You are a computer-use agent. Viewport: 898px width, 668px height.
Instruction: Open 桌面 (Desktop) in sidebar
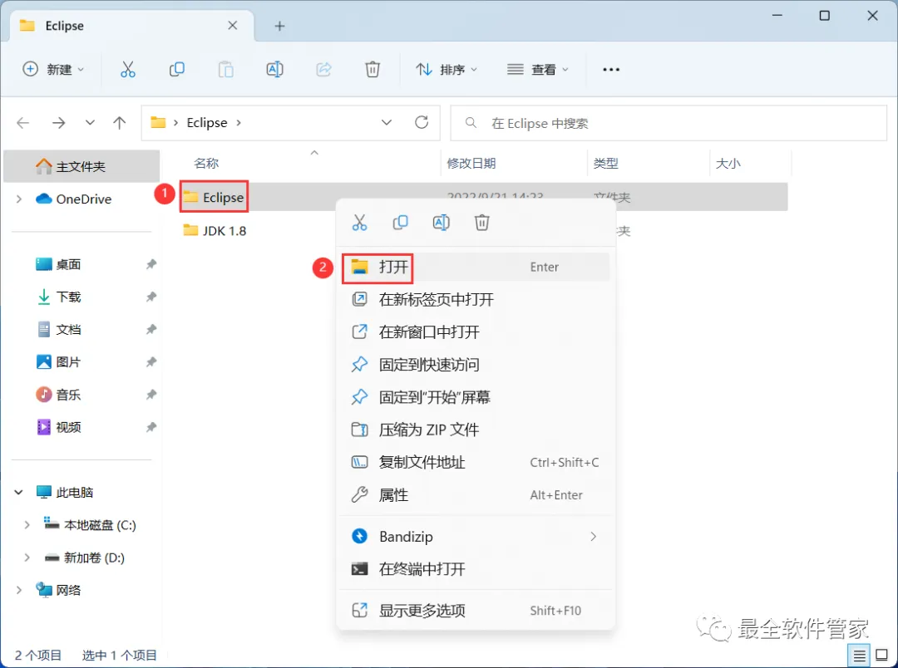69,264
